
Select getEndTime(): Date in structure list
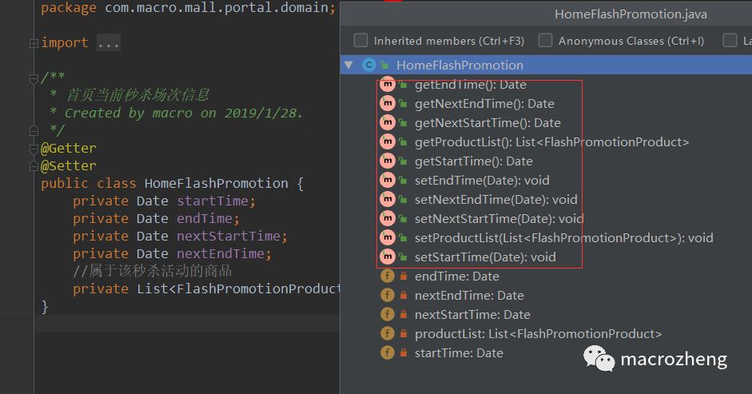[x=471, y=85]
